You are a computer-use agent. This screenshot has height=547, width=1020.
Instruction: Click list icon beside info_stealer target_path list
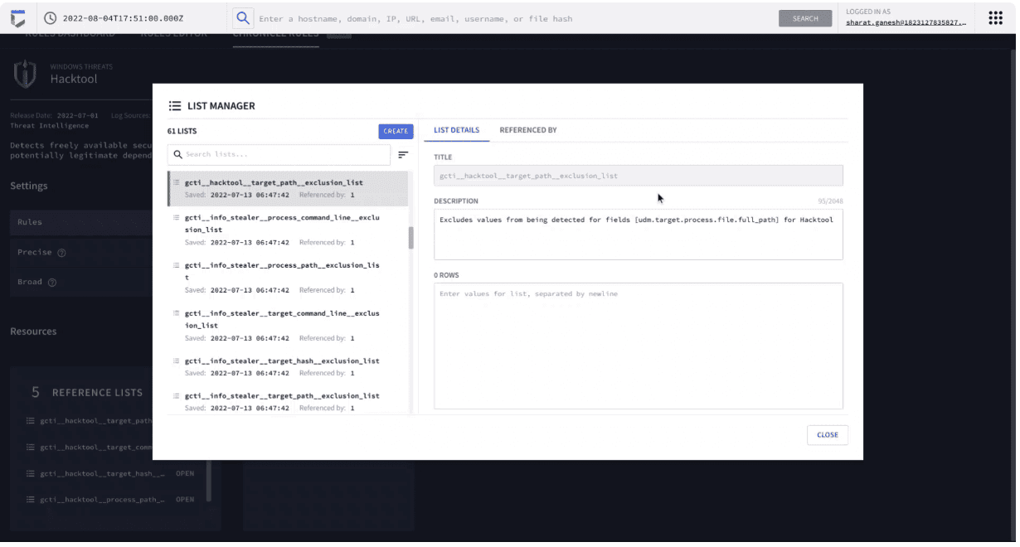click(x=177, y=396)
